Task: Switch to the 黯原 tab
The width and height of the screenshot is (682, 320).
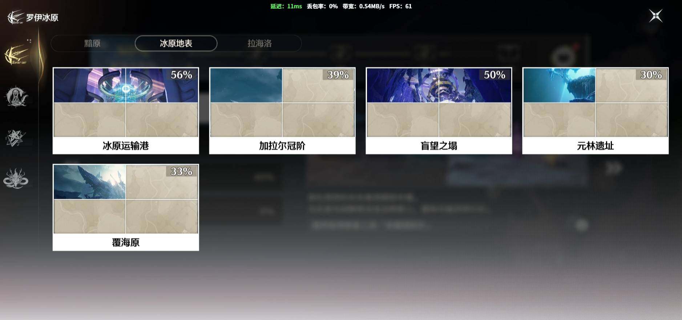Action: click(x=92, y=44)
